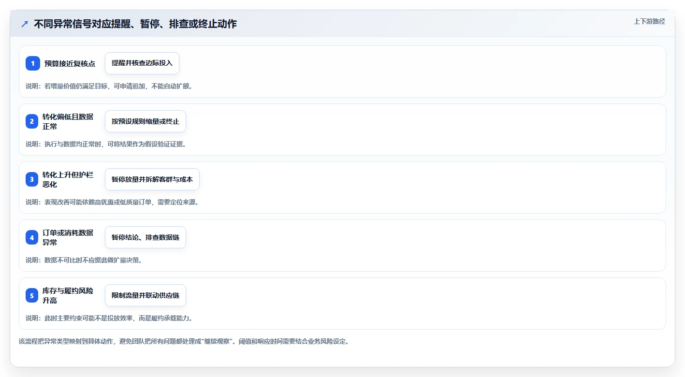The image size is (685, 377).
Task: Click the 暂停放量并拆解客群与成本 action chip
Action: [x=152, y=179]
